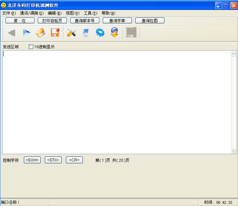Click the blue gear configuration icon
Image resolution: width=238 pixels, height=206 pixels.
point(100,33)
